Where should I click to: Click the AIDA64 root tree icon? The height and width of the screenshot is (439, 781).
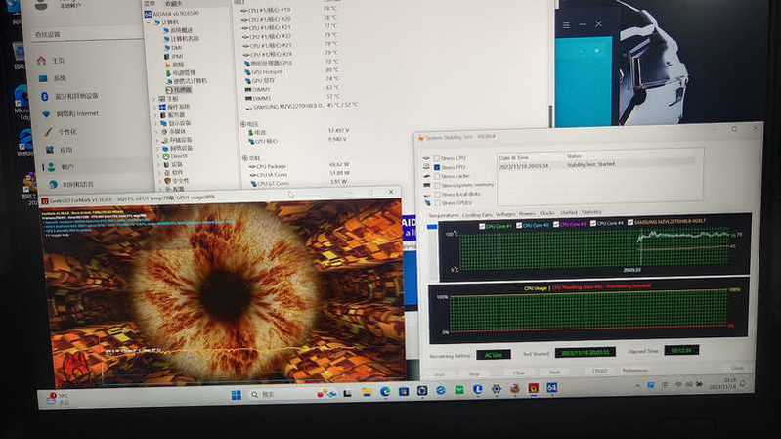click(x=148, y=14)
